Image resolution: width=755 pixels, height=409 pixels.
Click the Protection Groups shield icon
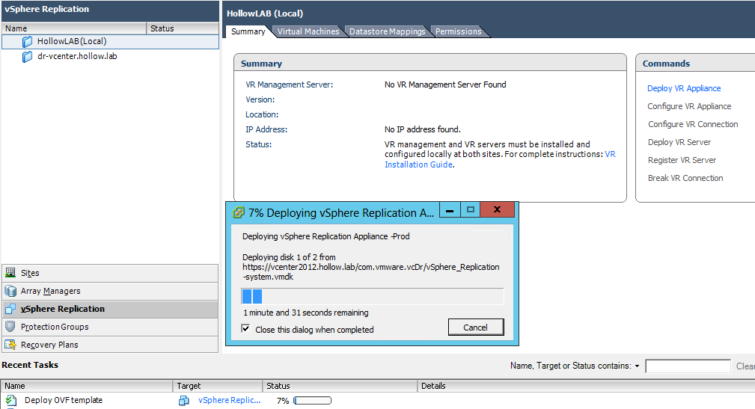[x=10, y=327]
